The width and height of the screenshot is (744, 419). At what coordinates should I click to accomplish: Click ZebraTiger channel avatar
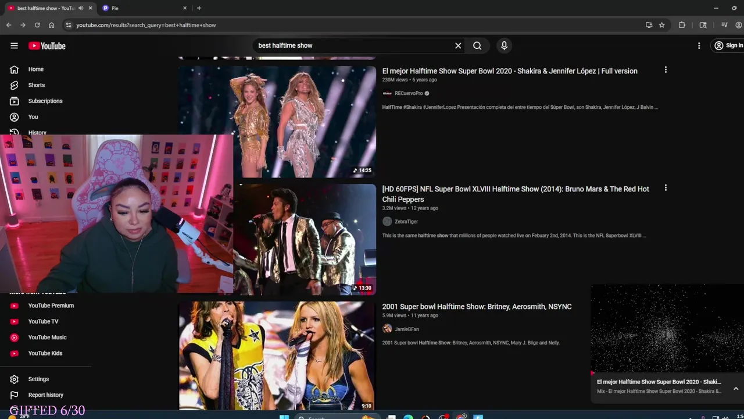pyautogui.click(x=387, y=222)
